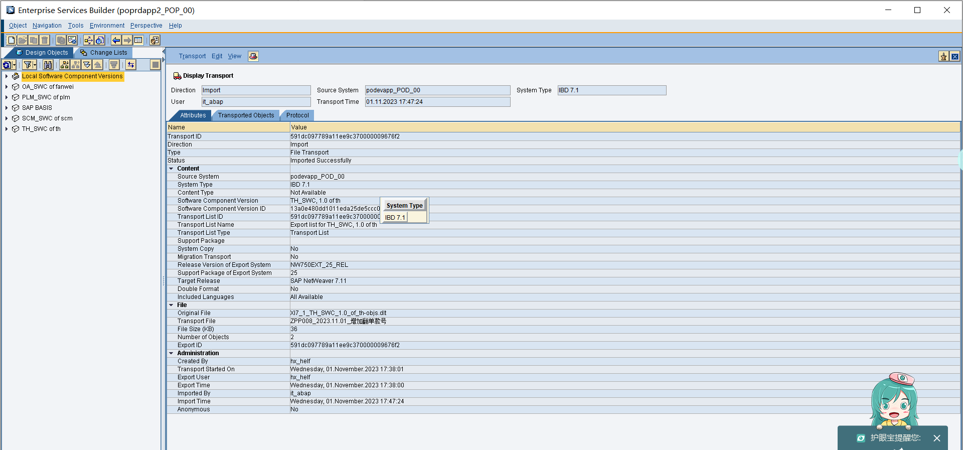Toggle the navigation area view icon
Image resolution: width=963 pixels, height=450 pixels.
coord(138,40)
